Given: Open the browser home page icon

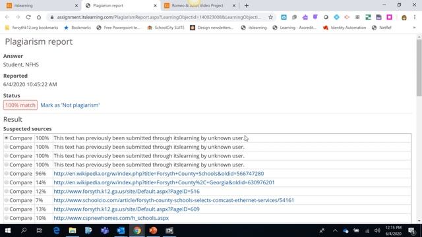Looking at the screenshot, I should click(x=39, y=17).
